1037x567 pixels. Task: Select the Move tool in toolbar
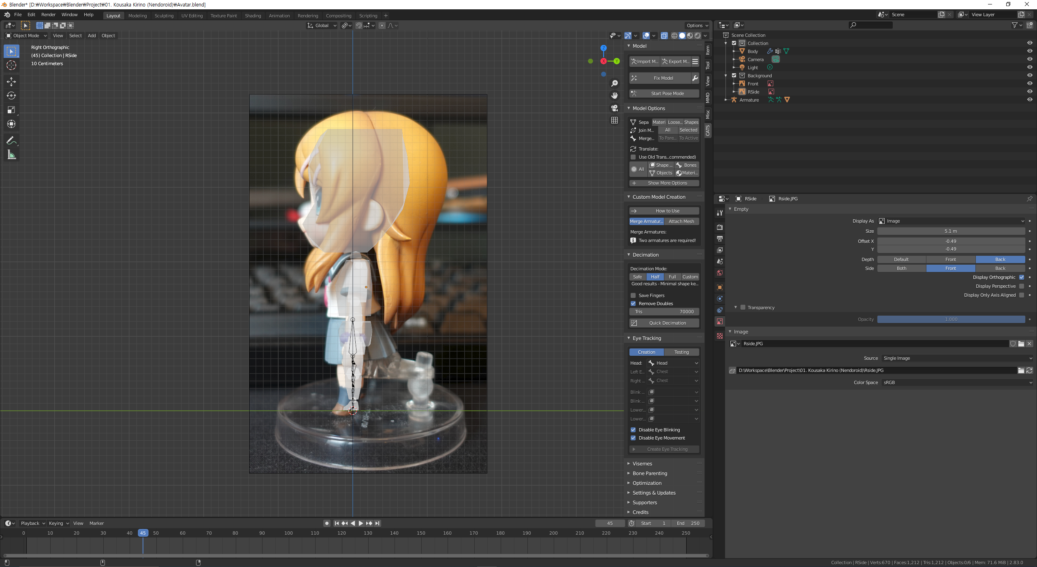click(x=11, y=82)
